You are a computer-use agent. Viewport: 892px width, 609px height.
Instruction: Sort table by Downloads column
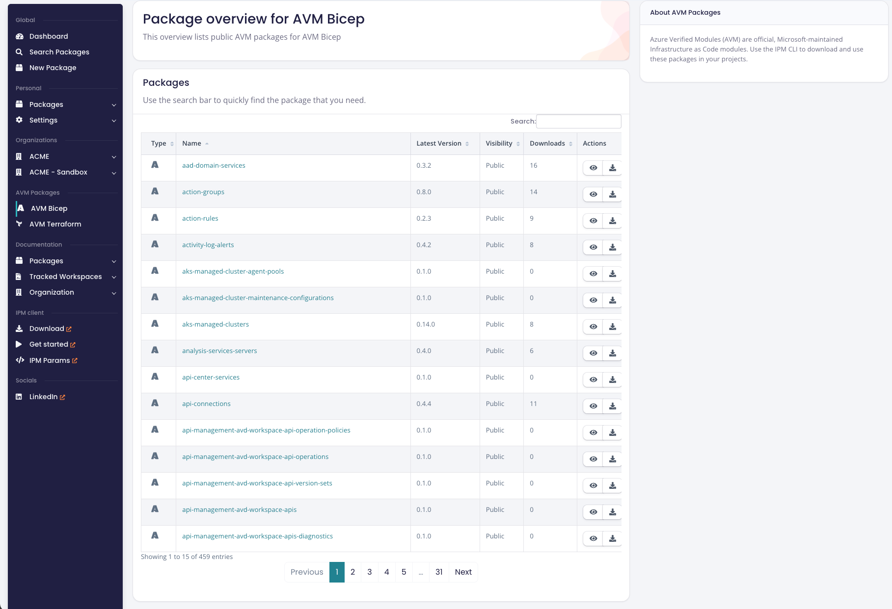[550, 144]
